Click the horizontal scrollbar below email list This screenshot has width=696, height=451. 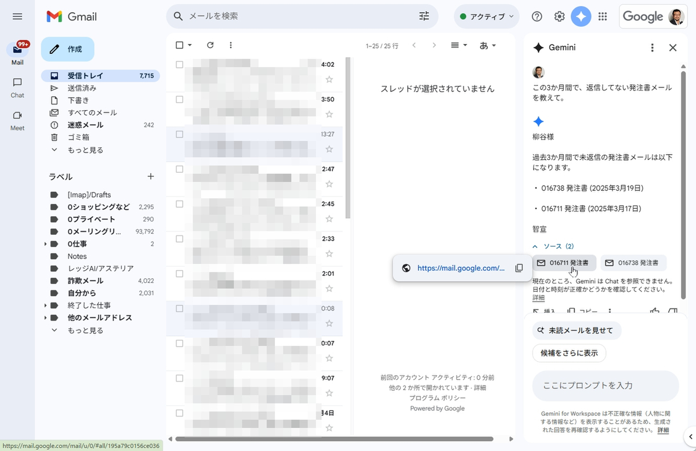[334, 439]
